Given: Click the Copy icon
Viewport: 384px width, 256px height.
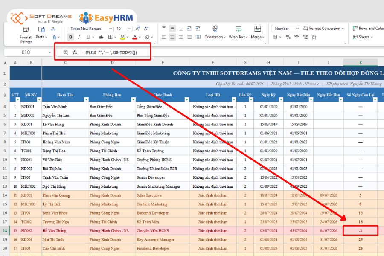Looking at the screenshot, I should point(54,37).
